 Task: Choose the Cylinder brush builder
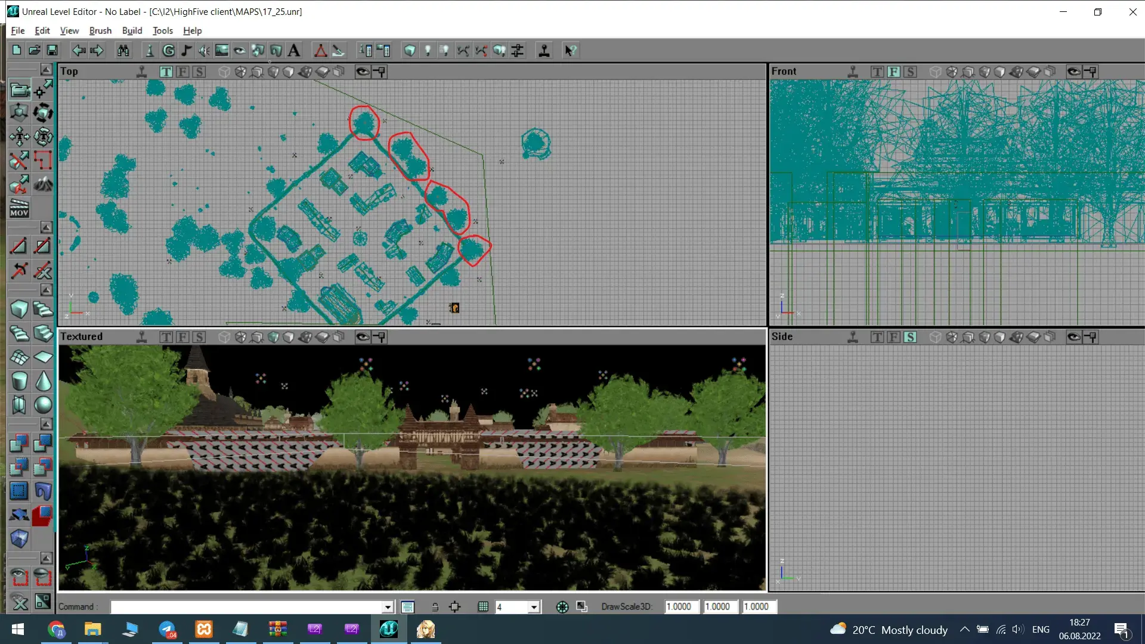(19, 380)
